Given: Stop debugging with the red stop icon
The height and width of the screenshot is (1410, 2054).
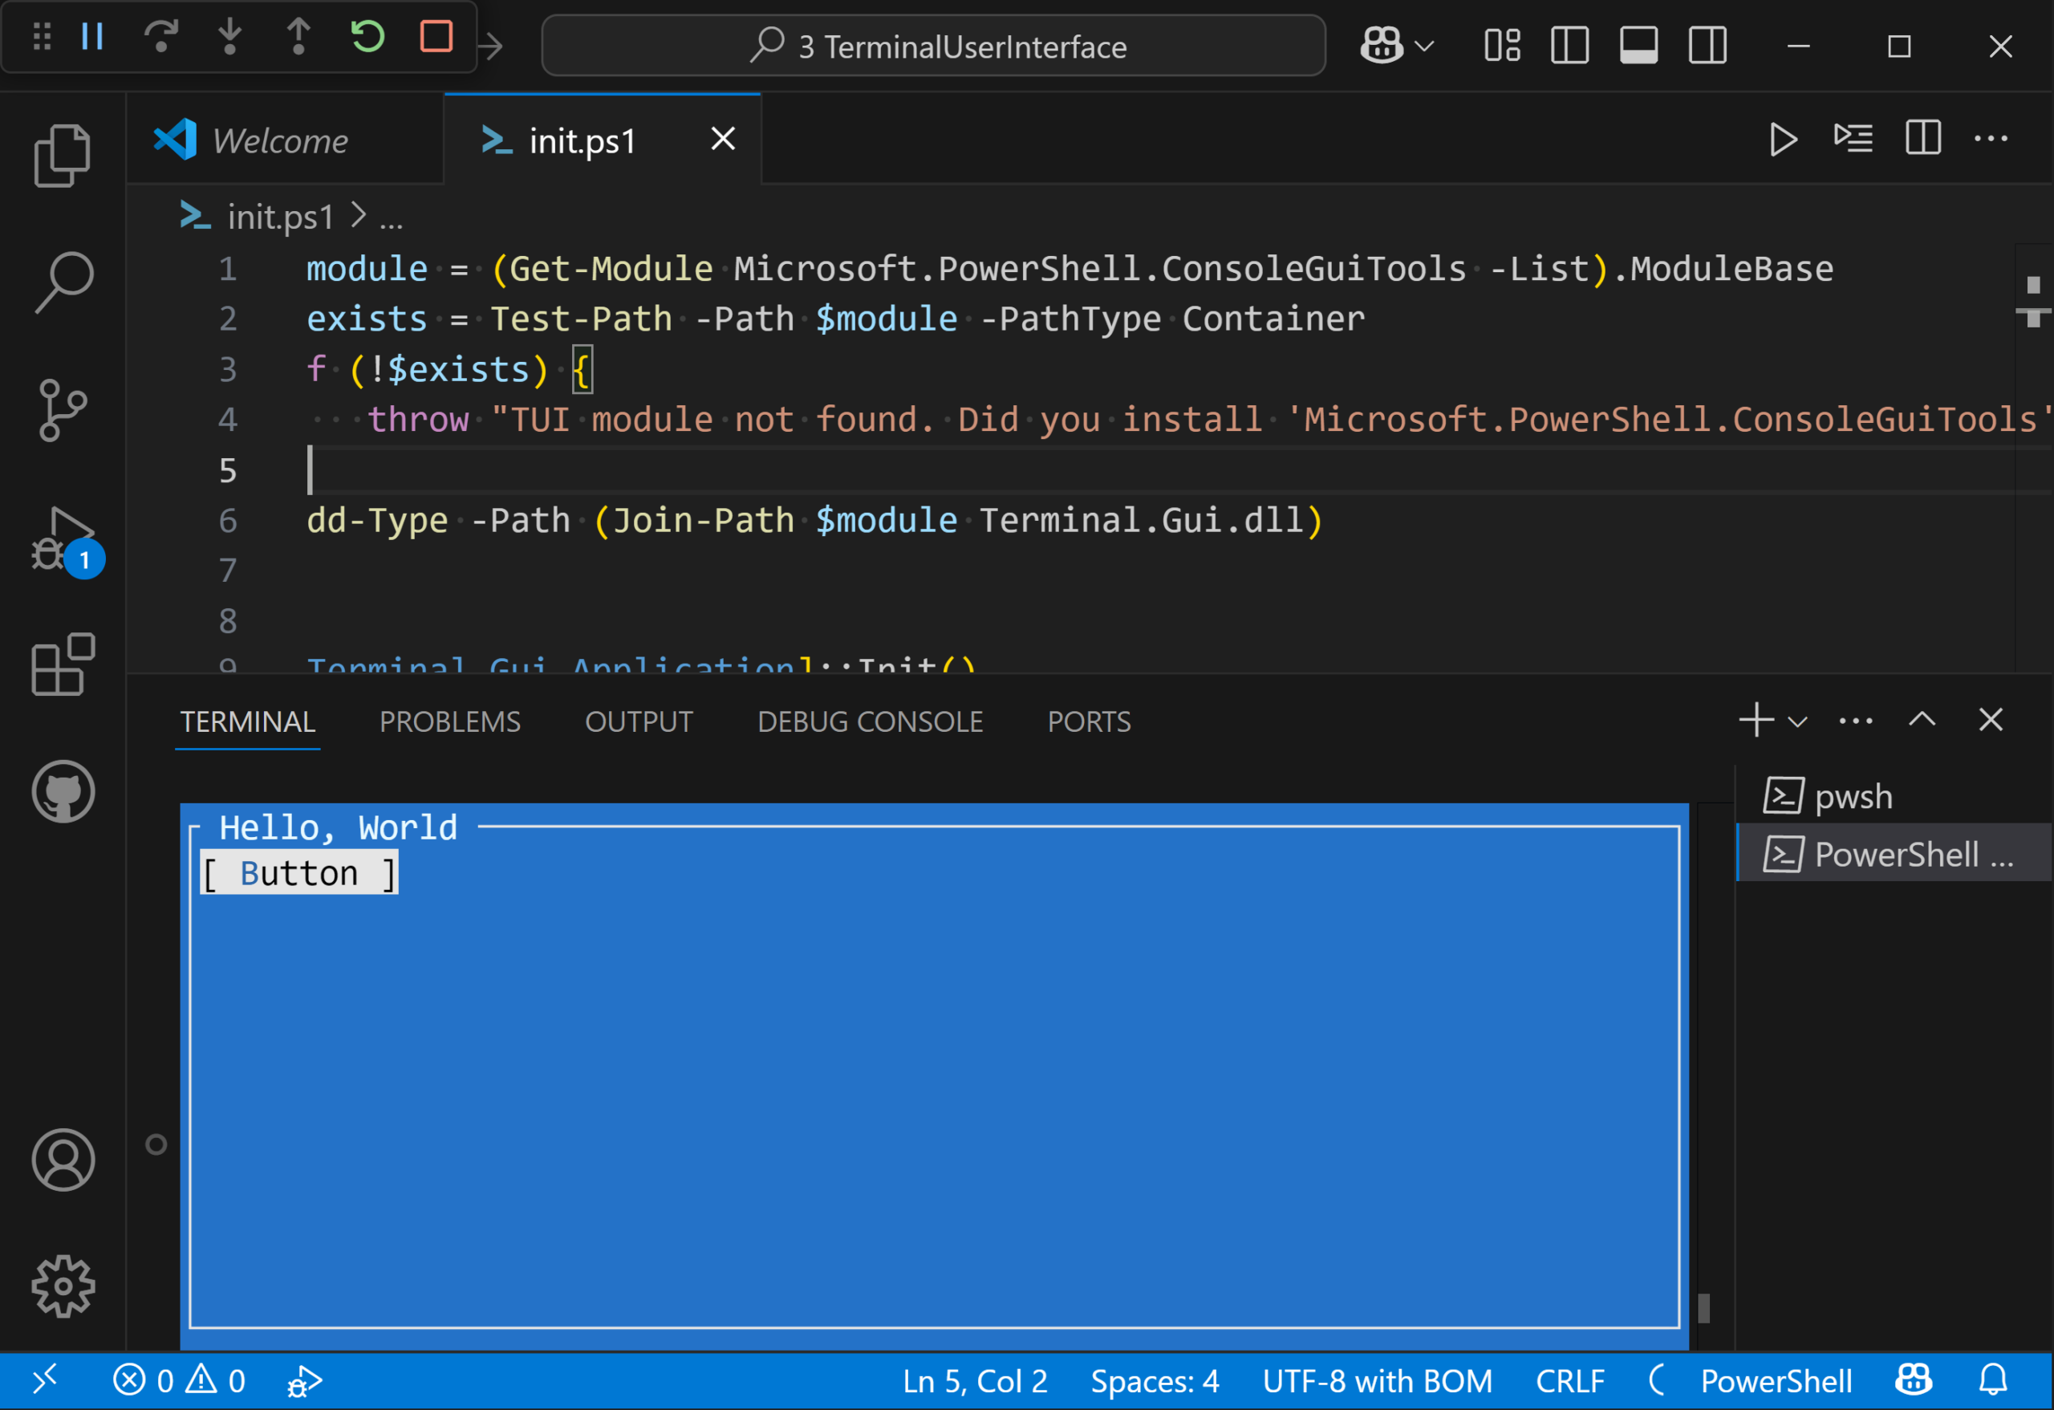Looking at the screenshot, I should [435, 37].
